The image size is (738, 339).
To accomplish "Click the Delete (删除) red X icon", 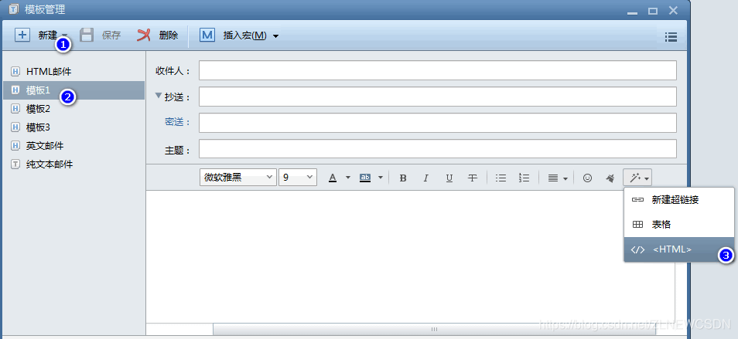I will (x=144, y=35).
